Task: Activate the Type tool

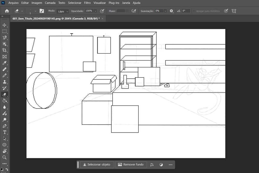Action: tap(4, 132)
